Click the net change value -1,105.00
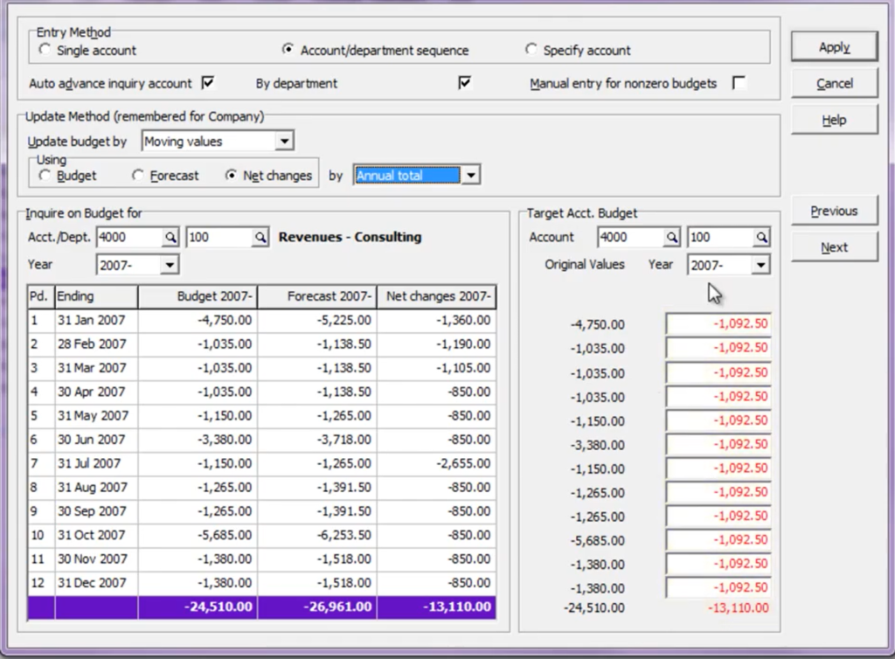The image size is (895, 659). (463, 368)
